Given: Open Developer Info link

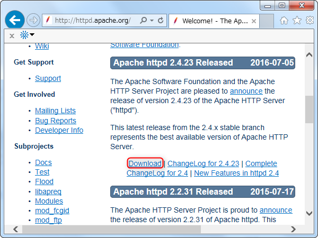Looking at the screenshot, I should [x=59, y=130].
